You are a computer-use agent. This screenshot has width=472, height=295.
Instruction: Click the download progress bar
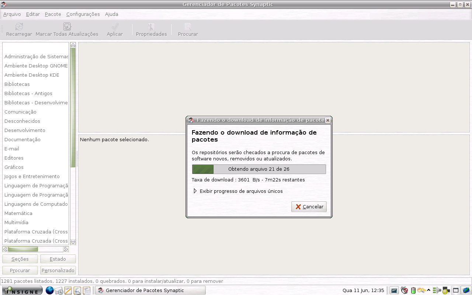tap(259, 169)
